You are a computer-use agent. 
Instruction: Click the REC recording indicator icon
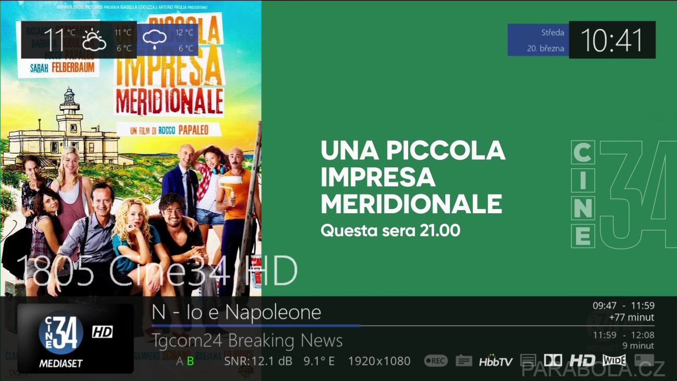tap(435, 361)
